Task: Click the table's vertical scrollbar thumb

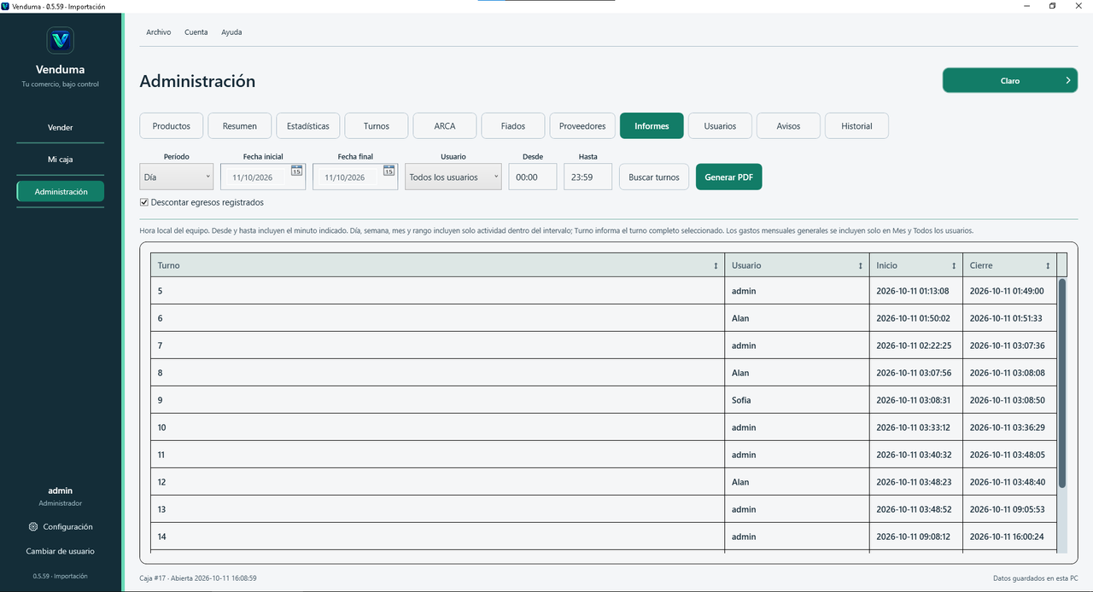Action: 1062,383
